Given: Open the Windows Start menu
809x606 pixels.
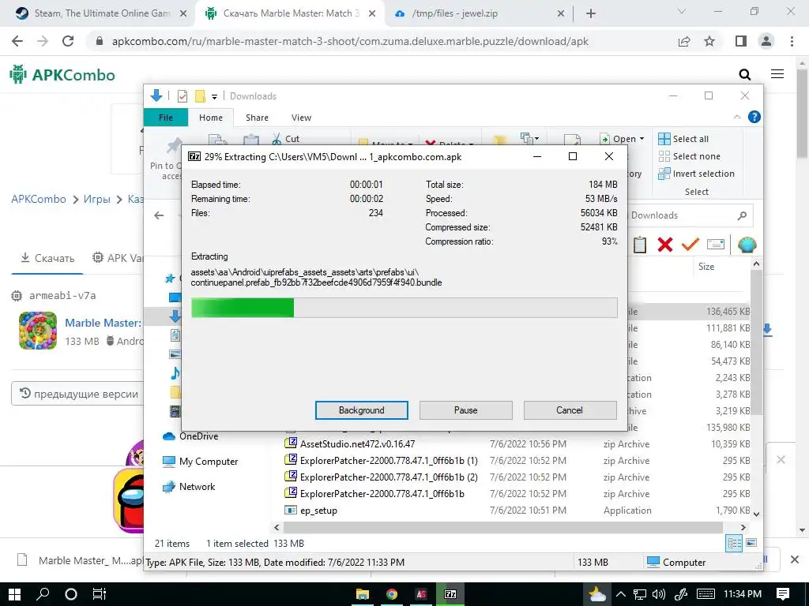Looking at the screenshot, I should click(x=14, y=594).
